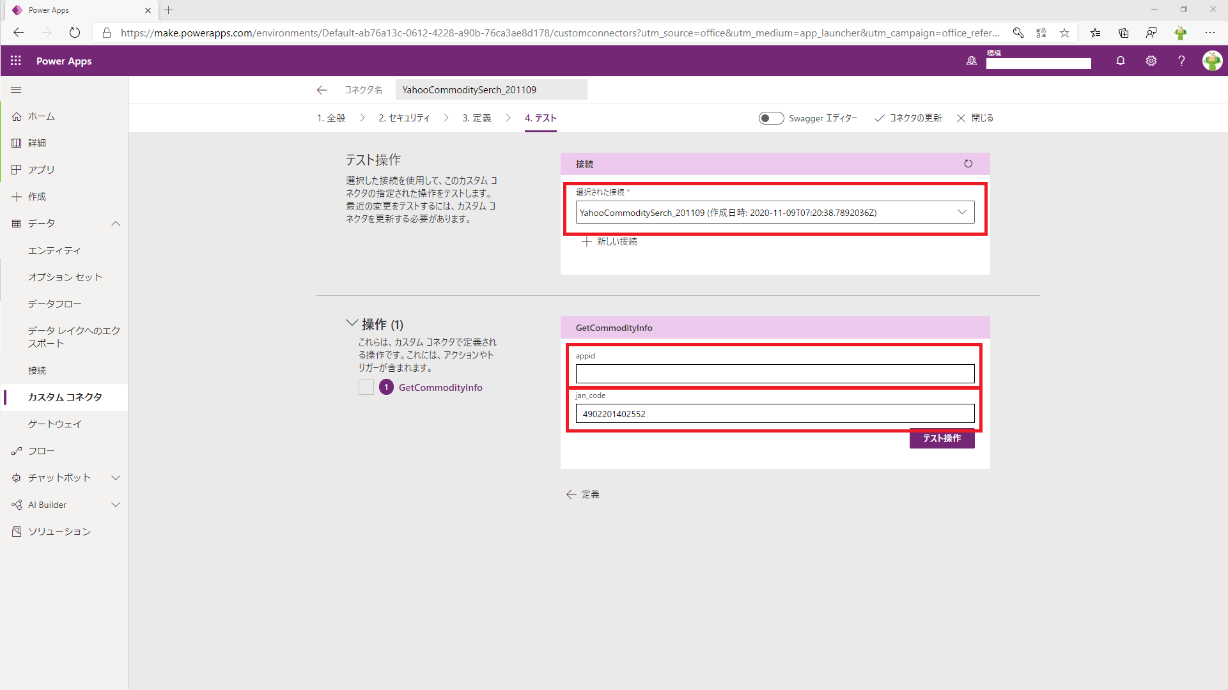Open the 選択された接続 dropdown
Viewport: 1228px width, 690px height.
(x=775, y=213)
